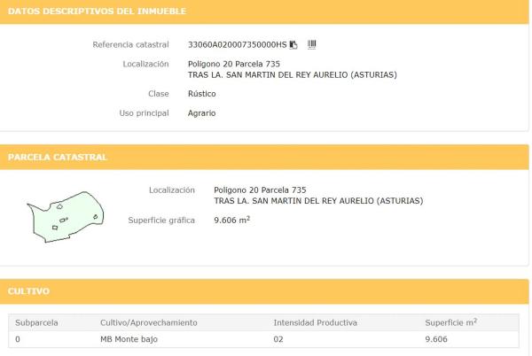
Task: Click the graphic surface value 9.606 m²
Action: 231,220
